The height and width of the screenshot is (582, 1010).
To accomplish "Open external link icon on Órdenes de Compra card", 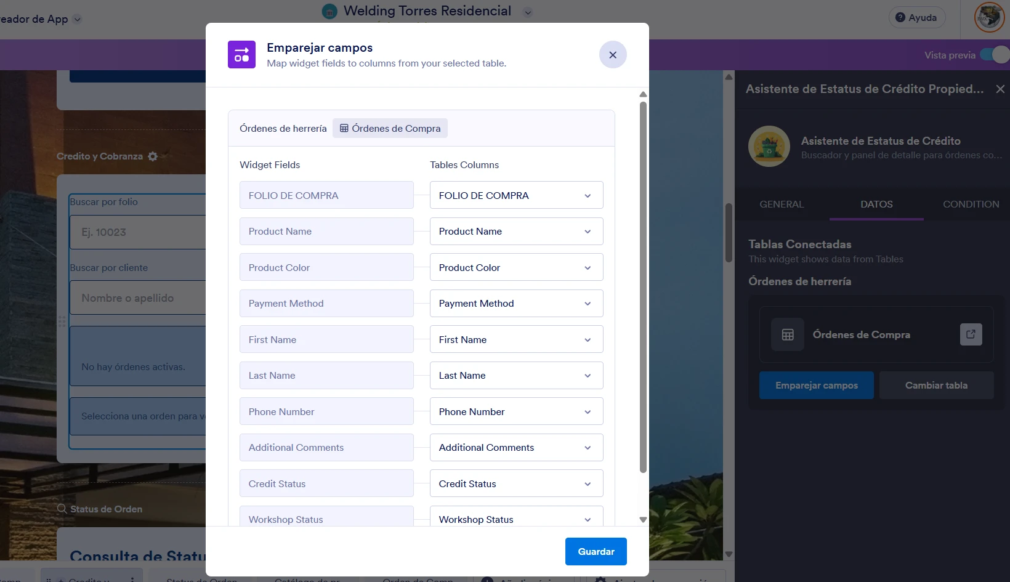I will pos(971,334).
